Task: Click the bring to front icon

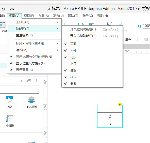Action: pos(81,24)
